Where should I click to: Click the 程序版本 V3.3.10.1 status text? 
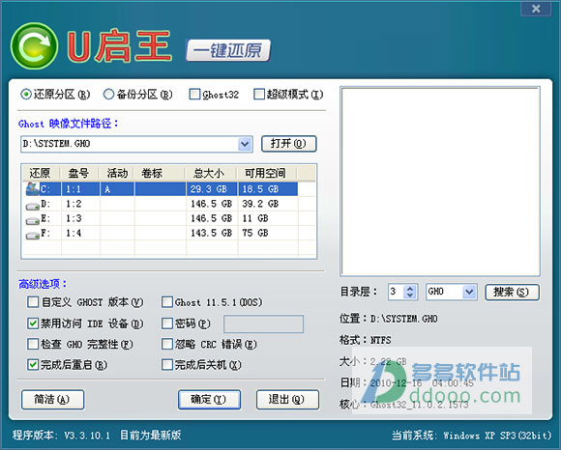61,435
